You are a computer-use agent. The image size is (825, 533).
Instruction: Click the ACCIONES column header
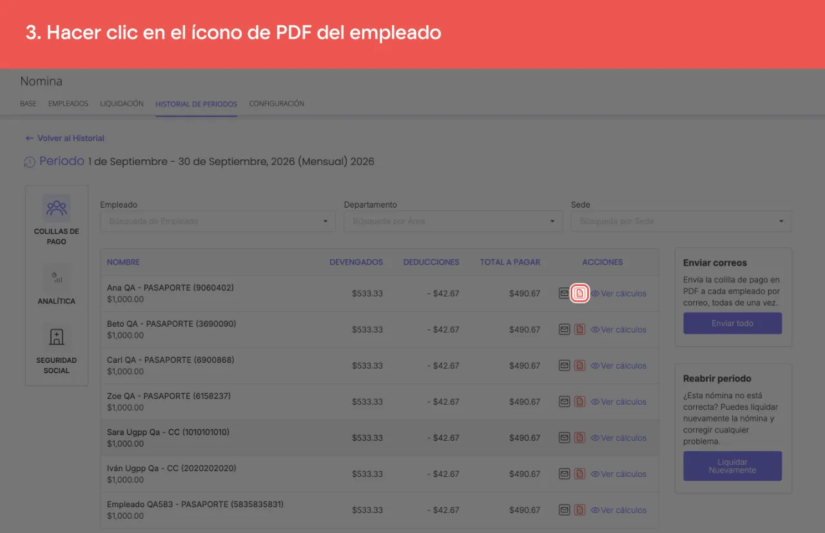pyautogui.click(x=603, y=262)
